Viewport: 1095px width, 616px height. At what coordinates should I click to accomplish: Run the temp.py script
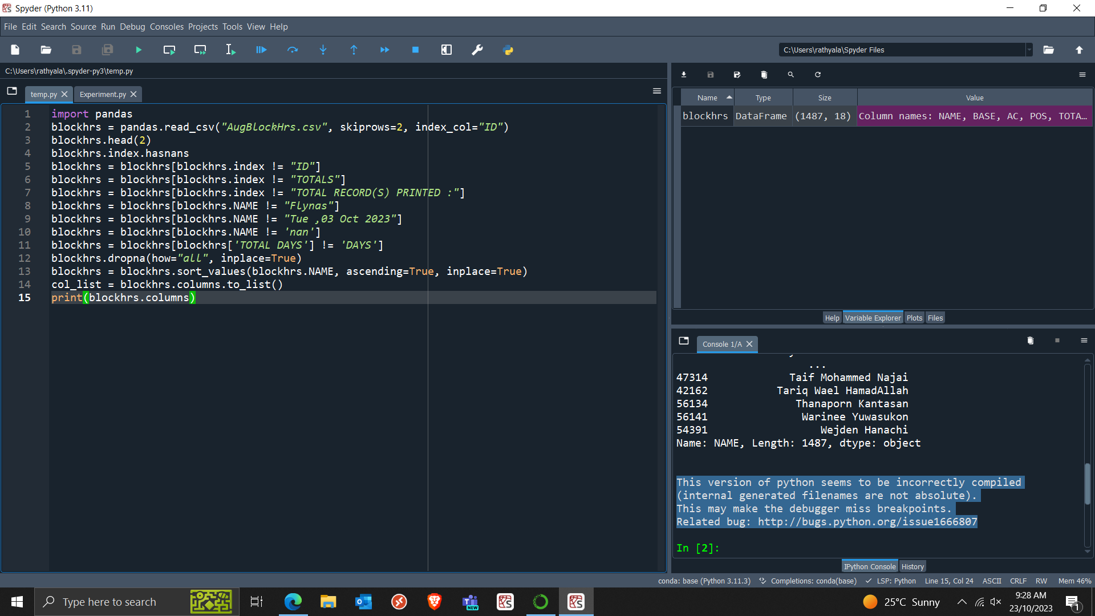point(138,50)
